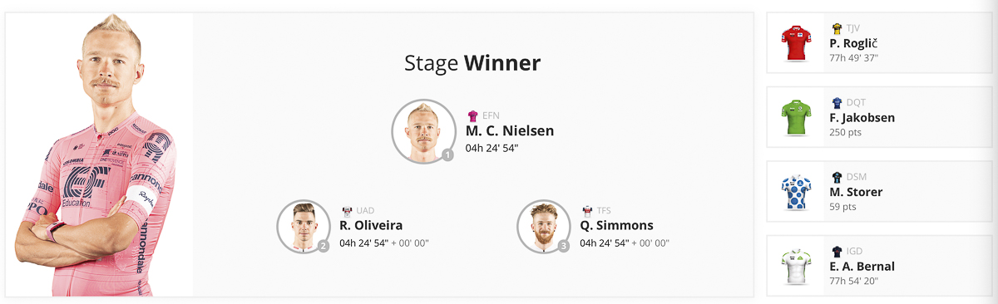The width and height of the screenshot is (998, 304).
Task: Click the green points jersey icon
Action: point(796,117)
